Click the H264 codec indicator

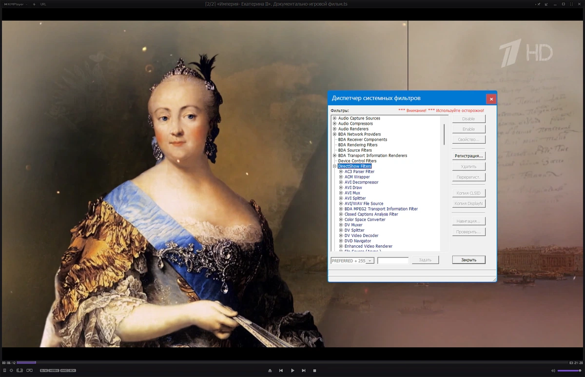pos(54,371)
